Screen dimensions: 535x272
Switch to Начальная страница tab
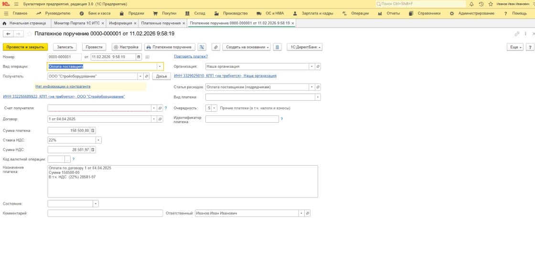coord(24,23)
